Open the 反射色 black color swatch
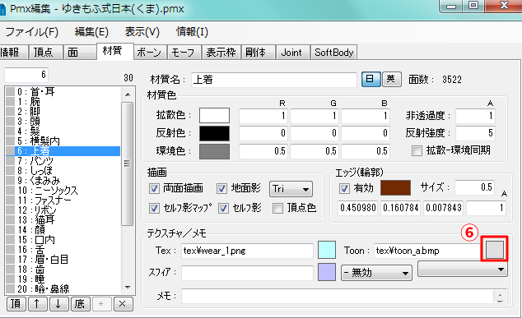The height and width of the screenshot is (318, 522). (214, 133)
